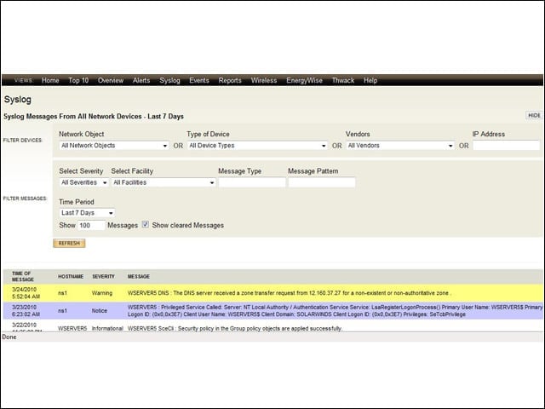Click the HOSTNAME column header
The width and height of the screenshot is (545, 409).
coord(71,276)
